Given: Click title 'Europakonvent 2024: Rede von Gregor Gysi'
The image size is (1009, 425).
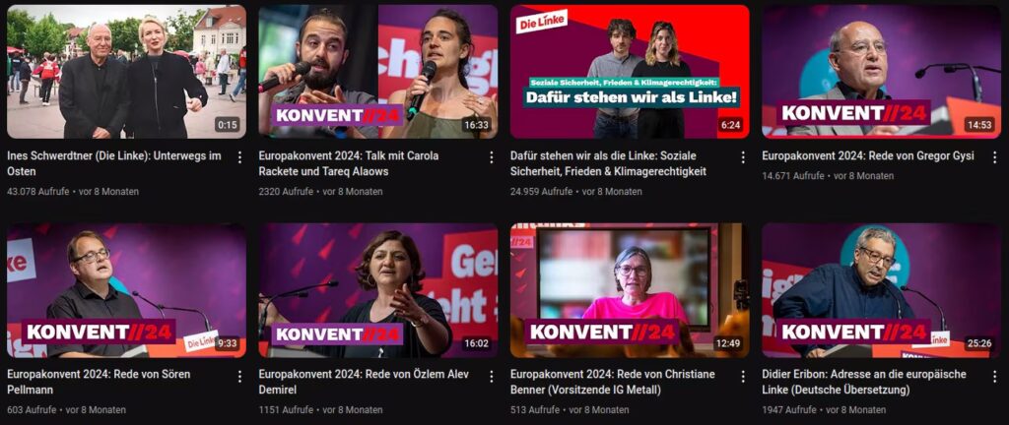Looking at the screenshot, I should [x=868, y=156].
